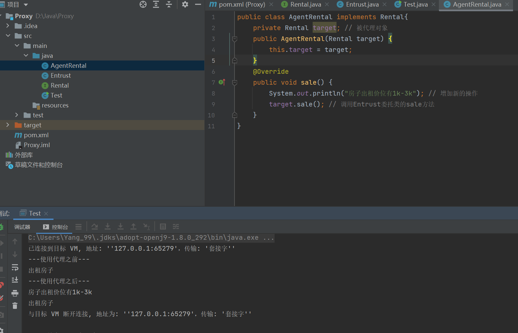518x333 pixels.
Task: Click the console up stack trace arrow
Action: coord(15,242)
